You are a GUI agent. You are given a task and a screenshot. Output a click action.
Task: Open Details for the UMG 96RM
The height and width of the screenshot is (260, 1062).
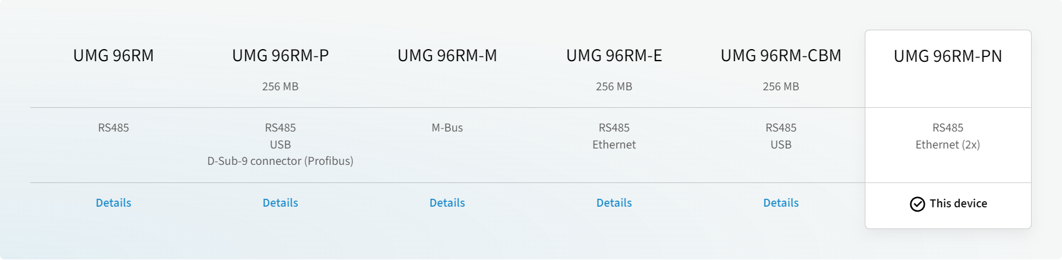[113, 203]
